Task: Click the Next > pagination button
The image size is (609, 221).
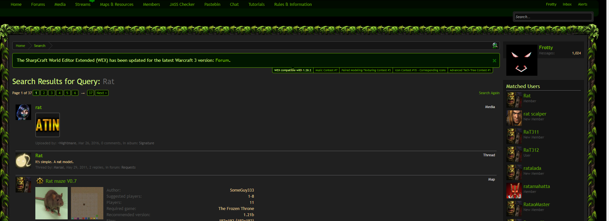Action: [102, 93]
